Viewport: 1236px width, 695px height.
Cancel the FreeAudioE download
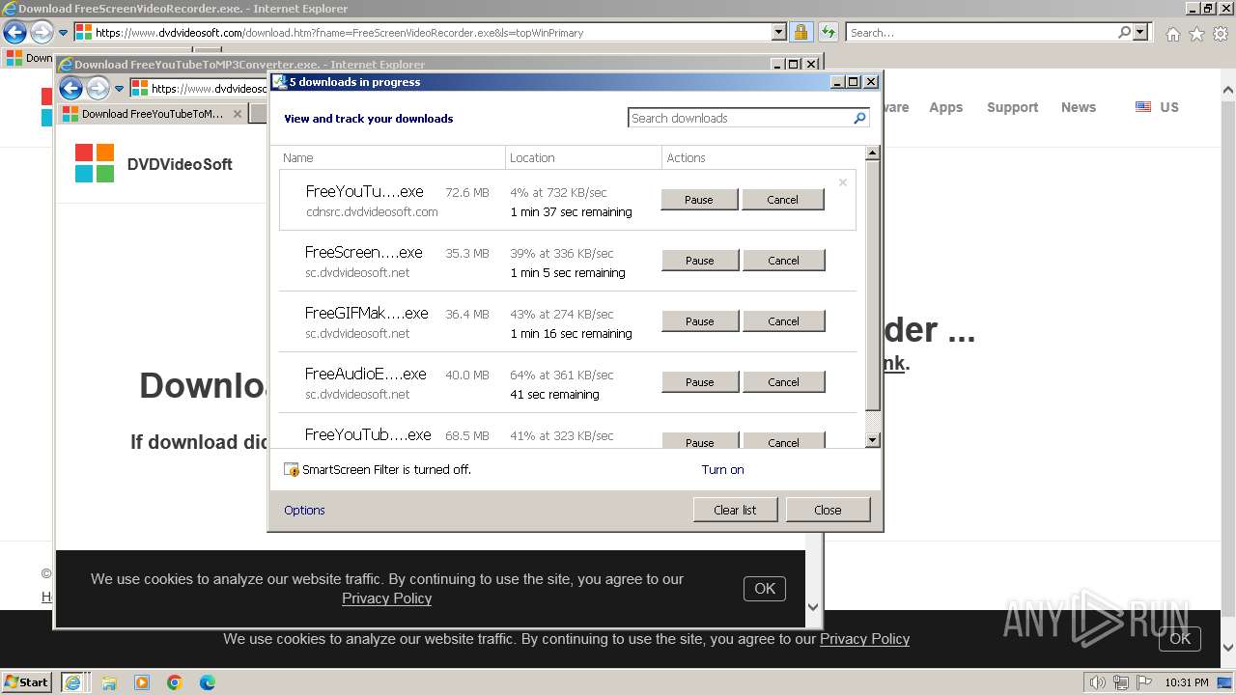784,382
